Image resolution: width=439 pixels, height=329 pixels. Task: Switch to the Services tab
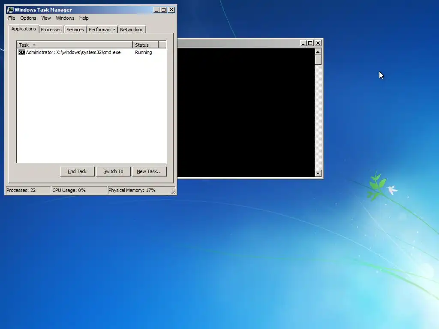point(75,30)
